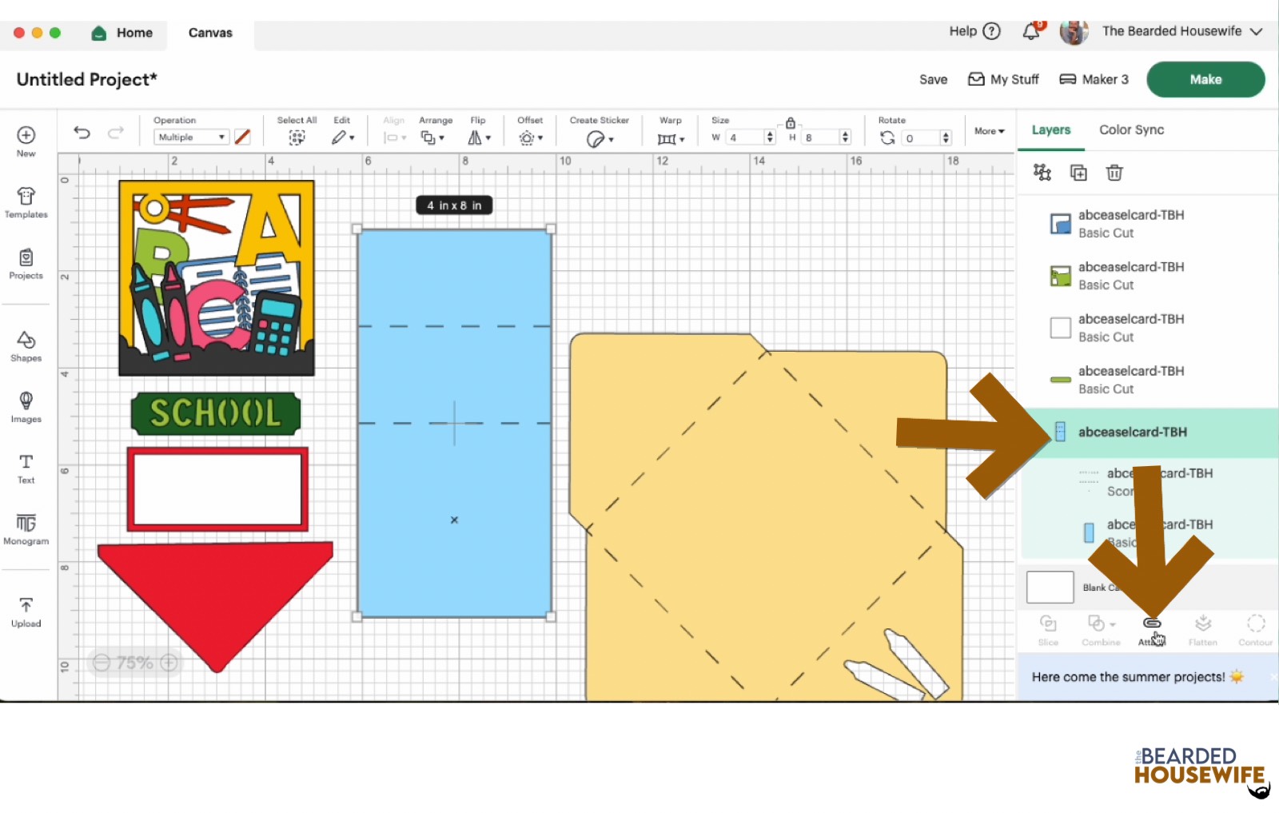Click the Rotate value input field
Image resolution: width=1279 pixels, height=813 pixels.
[x=919, y=138]
